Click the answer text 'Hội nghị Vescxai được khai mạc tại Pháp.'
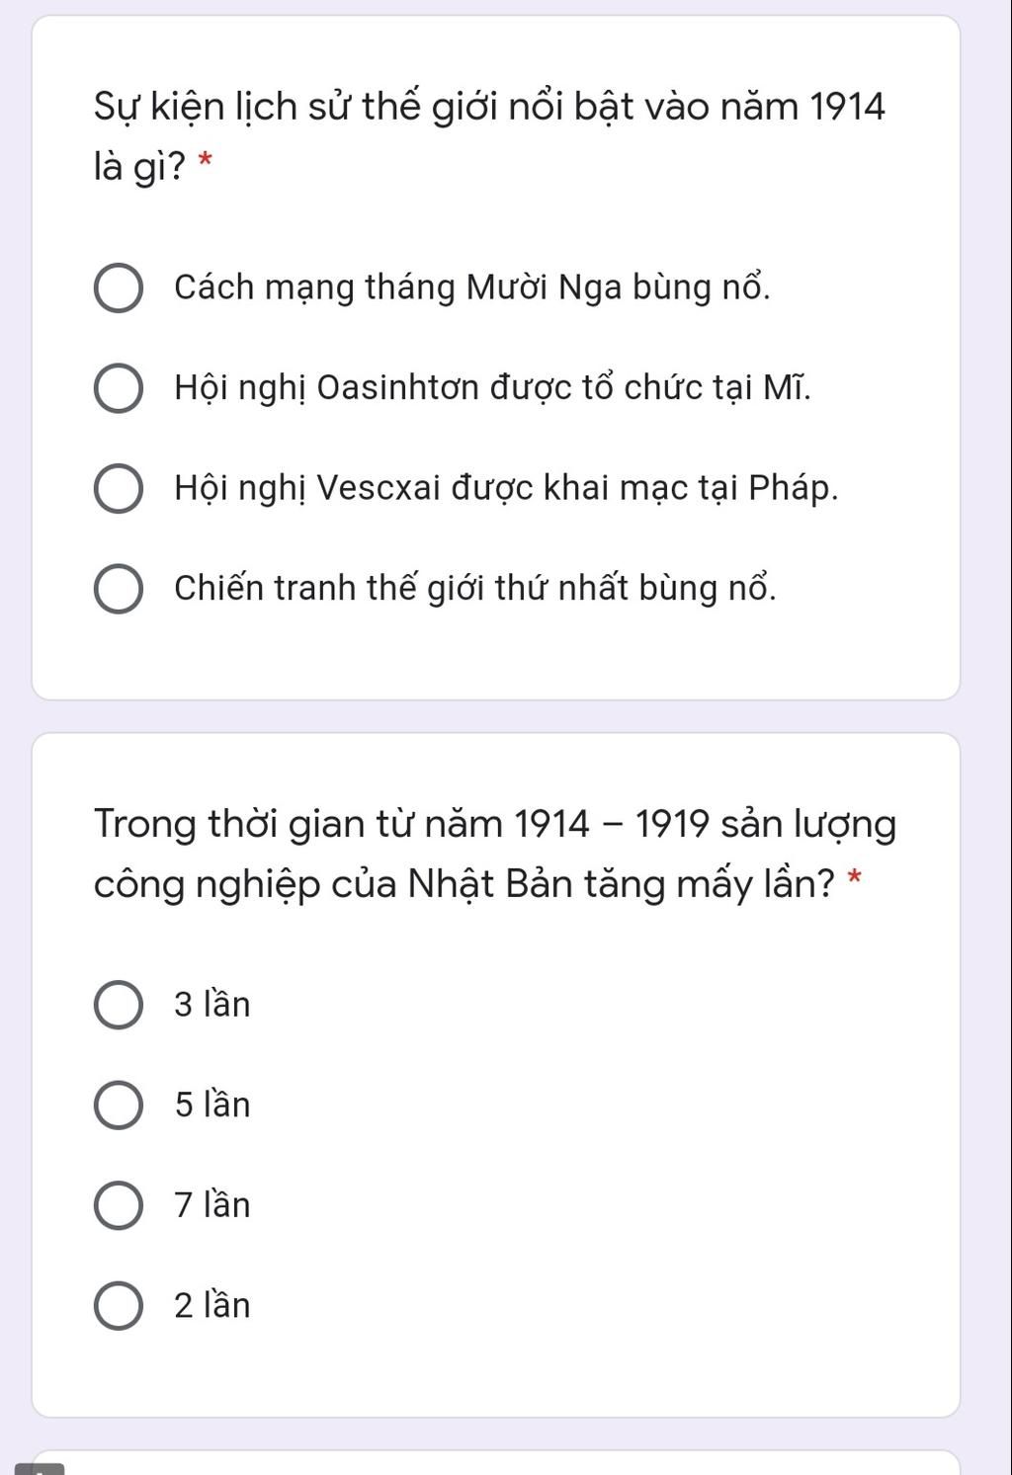Viewport: 1012px width, 1475px height. tap(506, 488)
